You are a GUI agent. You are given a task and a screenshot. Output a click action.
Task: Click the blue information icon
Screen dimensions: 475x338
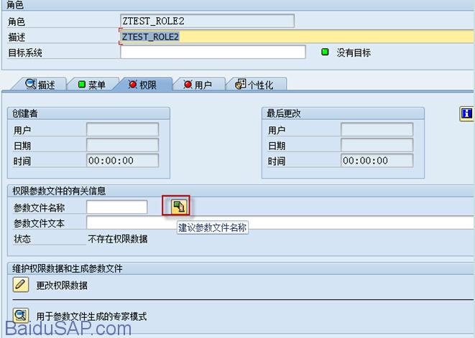coord(466,113)
